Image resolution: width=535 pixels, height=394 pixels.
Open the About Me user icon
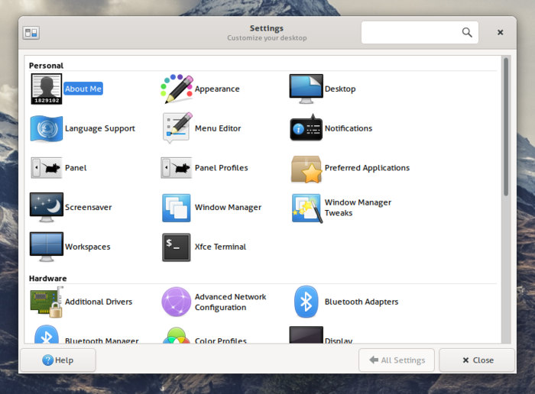tap(47, 89)
